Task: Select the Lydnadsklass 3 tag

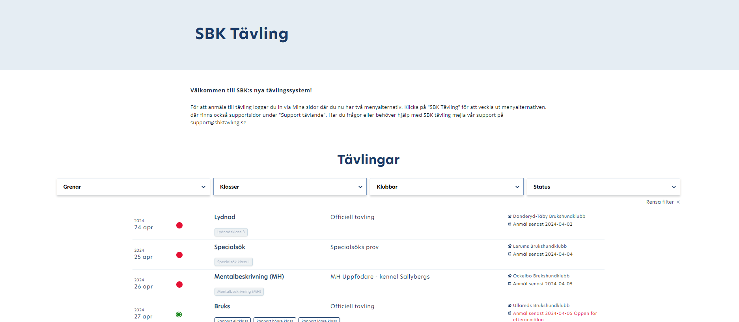Action: [231, 232]
